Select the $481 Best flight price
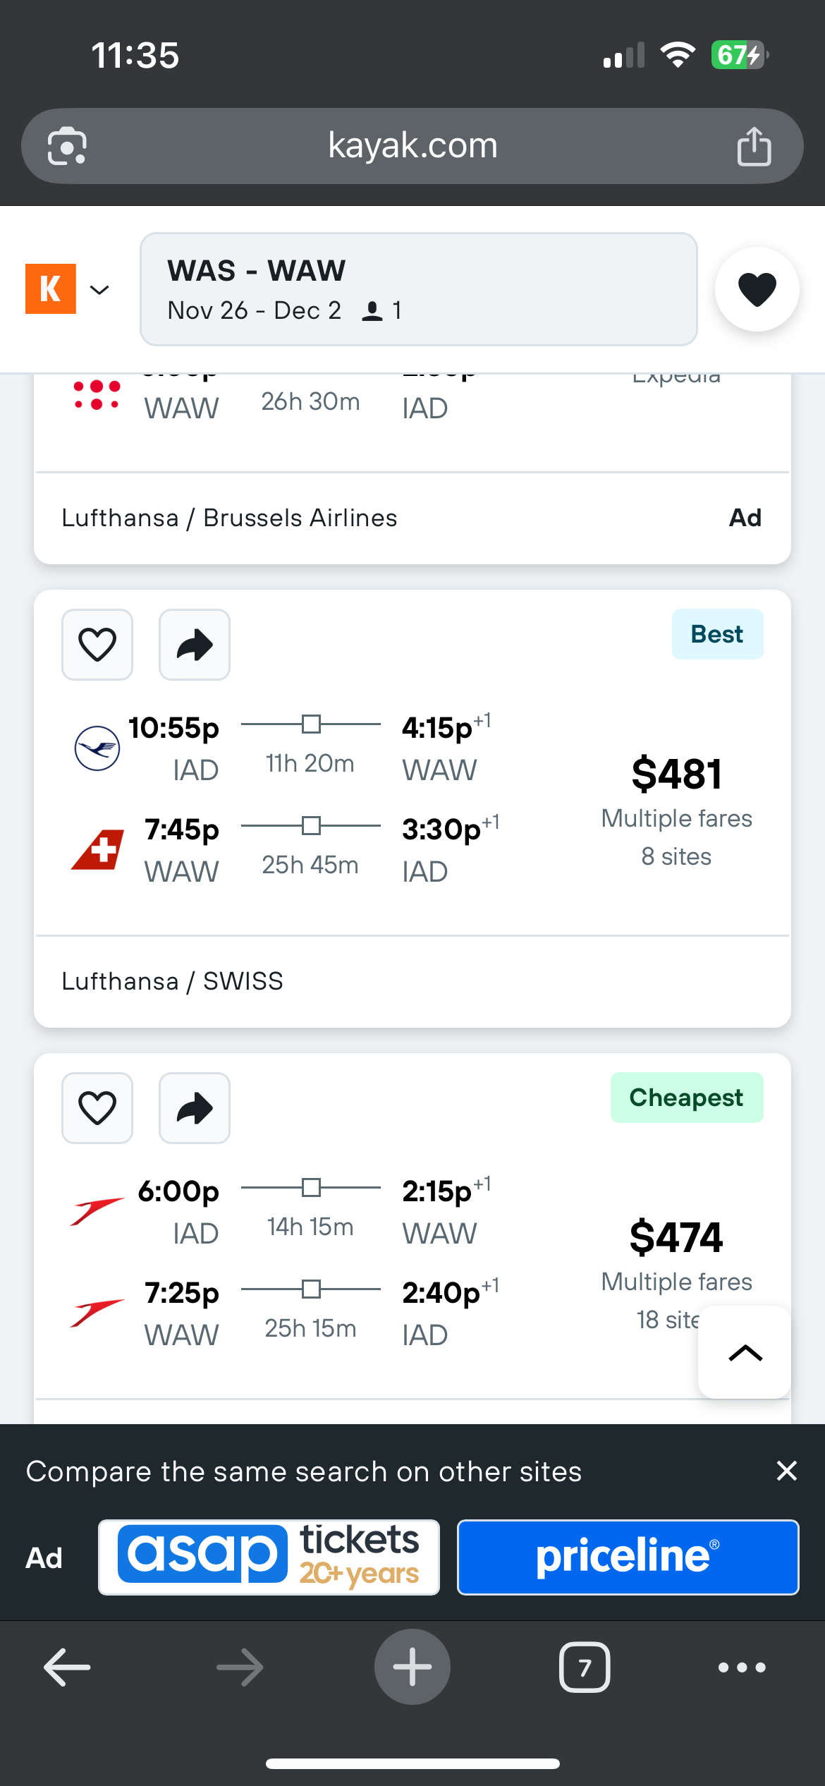Viewport: 825px width, 1786px height. tap(676, 774)
